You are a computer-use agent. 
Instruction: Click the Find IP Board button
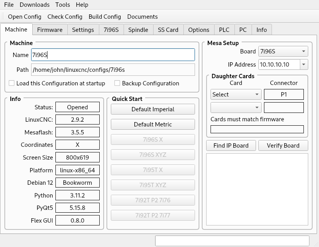231,145
